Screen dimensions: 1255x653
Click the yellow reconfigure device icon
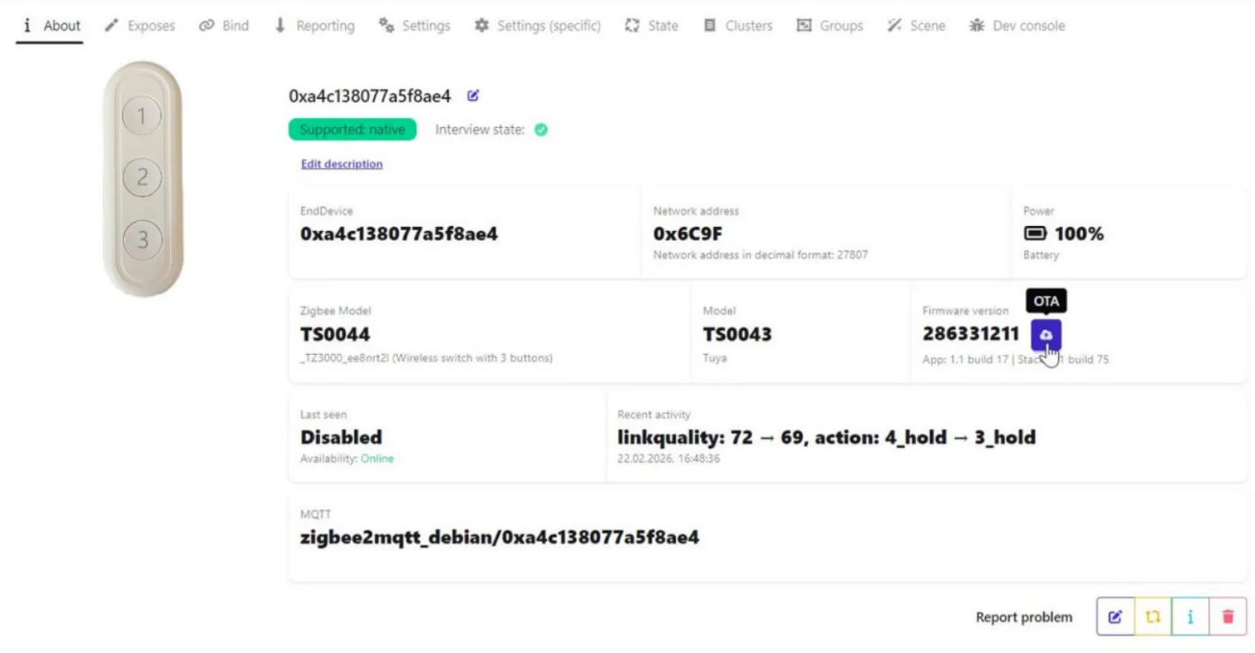point(1153,617)
